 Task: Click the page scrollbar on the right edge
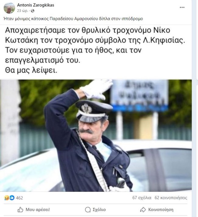pos(197,40)
